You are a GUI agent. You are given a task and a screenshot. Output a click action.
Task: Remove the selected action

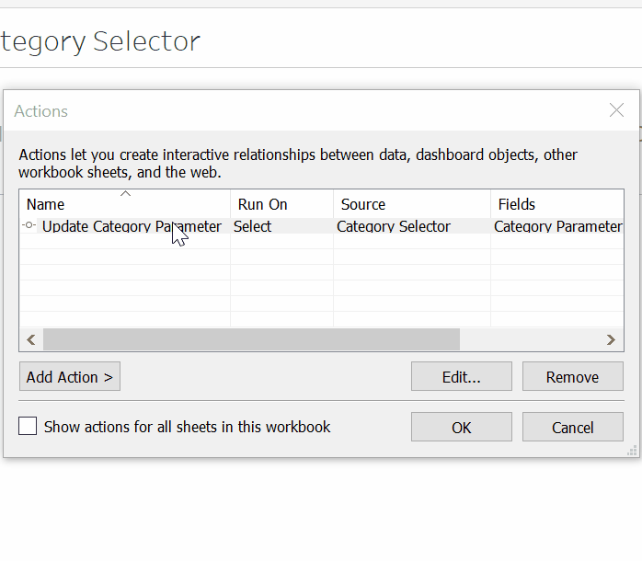click(572, 377)
